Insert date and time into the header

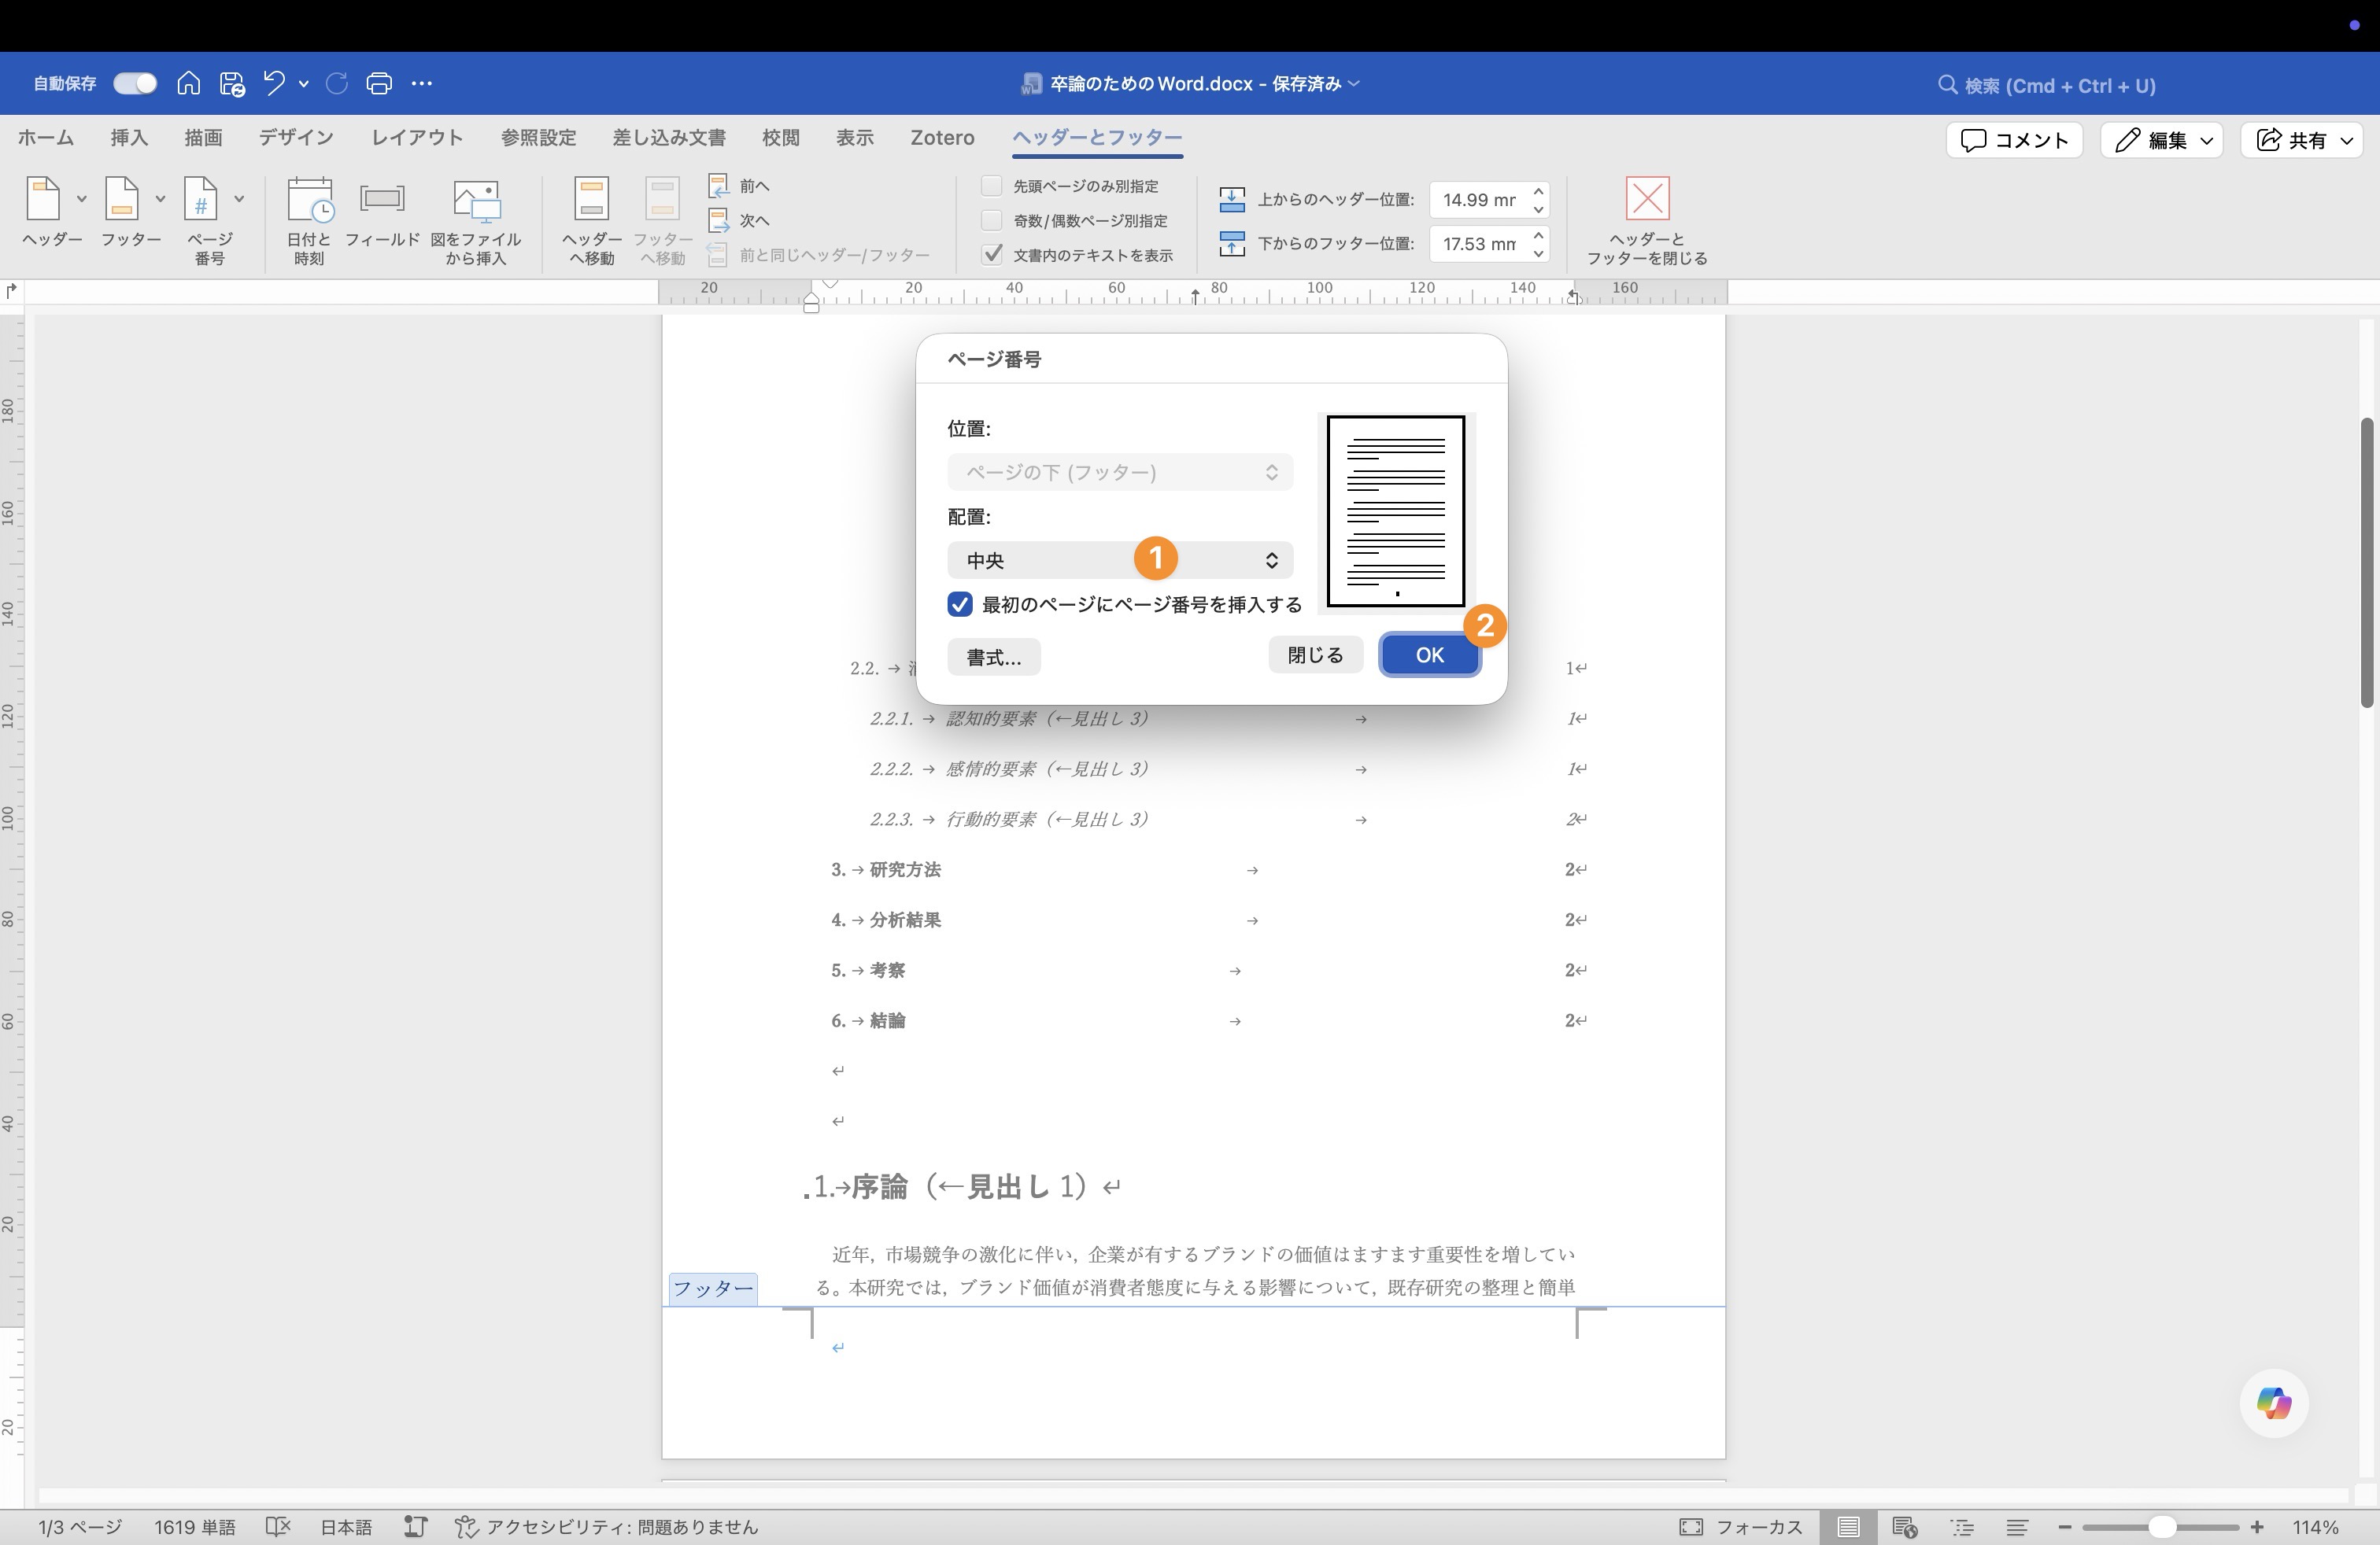point(309,219)
